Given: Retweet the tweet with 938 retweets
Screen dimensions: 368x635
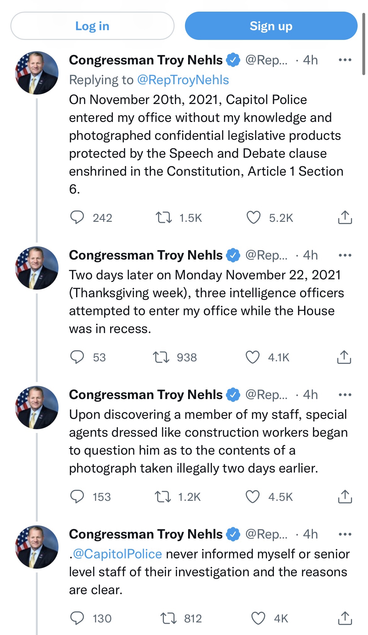Looking at the screenshot, I should click(161, 357).
